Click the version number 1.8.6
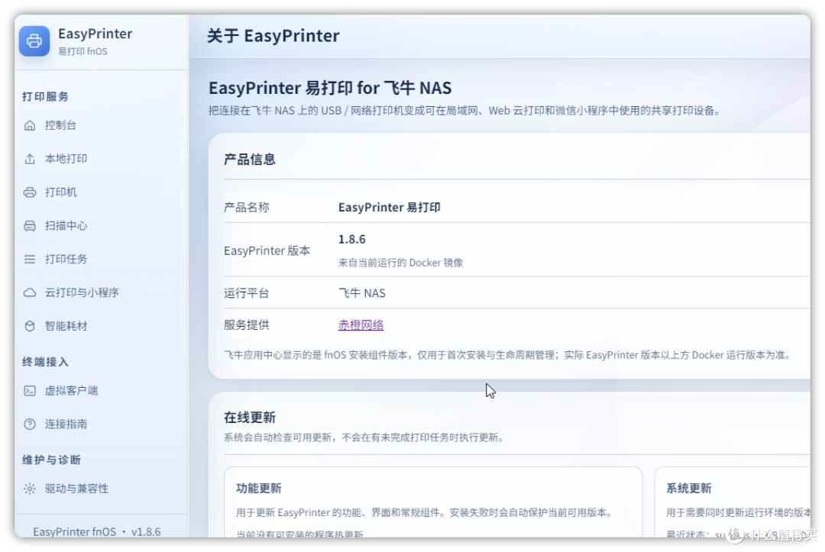825x552 pixels. 351,239
